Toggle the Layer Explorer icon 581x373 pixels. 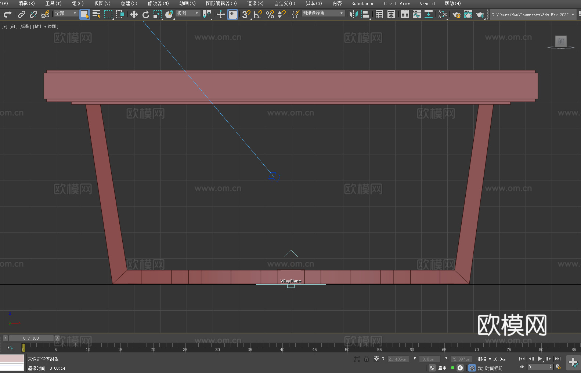pos(391,14)
